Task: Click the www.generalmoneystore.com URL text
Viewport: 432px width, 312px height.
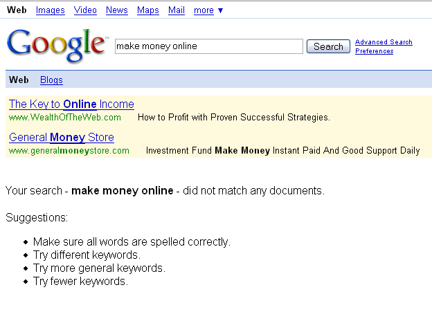Action: (x=69, y=151)
